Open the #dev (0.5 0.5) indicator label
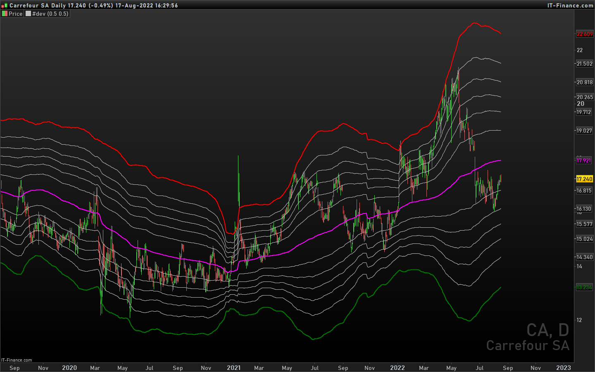The height and width of the screenshot is (372, 595). (x=50, y=14)
